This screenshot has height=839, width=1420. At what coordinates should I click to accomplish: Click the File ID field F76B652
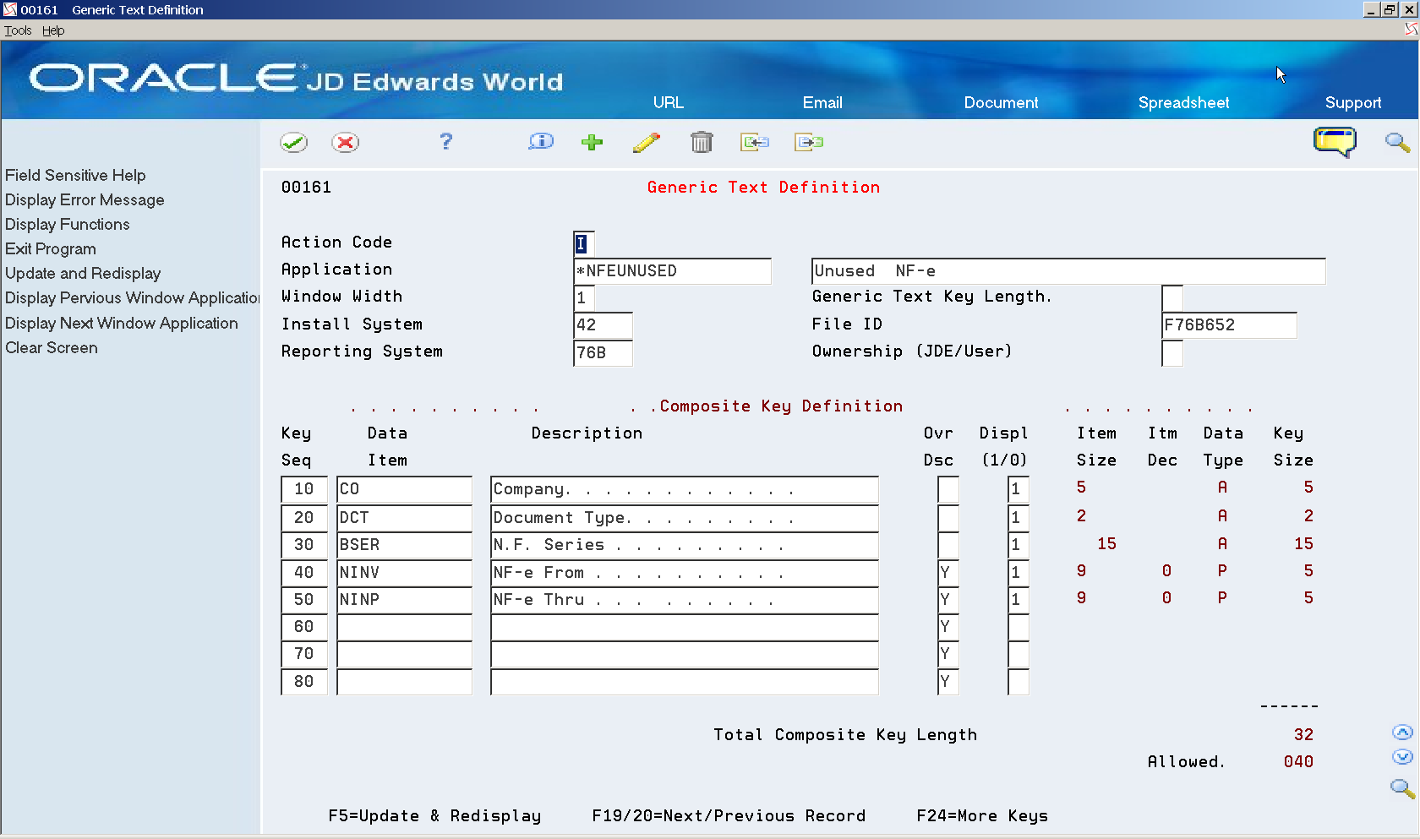click(1229, 325)
